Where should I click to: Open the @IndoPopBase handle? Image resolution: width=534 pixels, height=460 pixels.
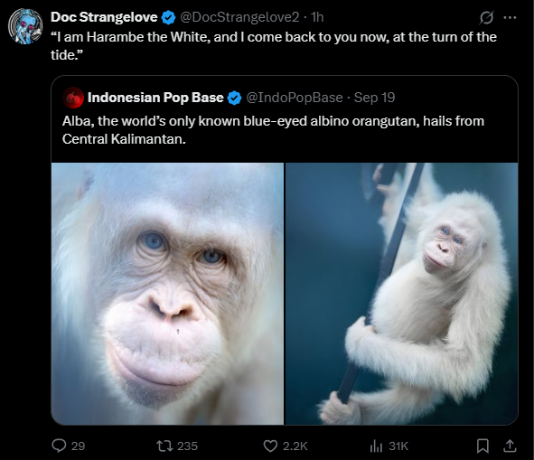[x=295, y=98]
